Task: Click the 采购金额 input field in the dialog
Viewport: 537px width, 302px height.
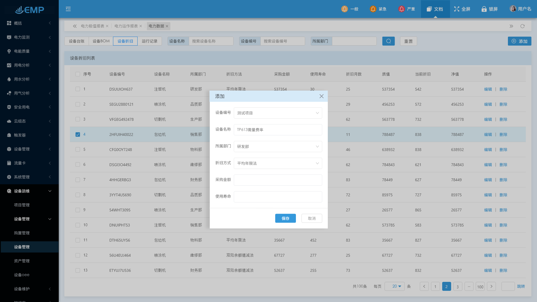Action: point(278,180)
